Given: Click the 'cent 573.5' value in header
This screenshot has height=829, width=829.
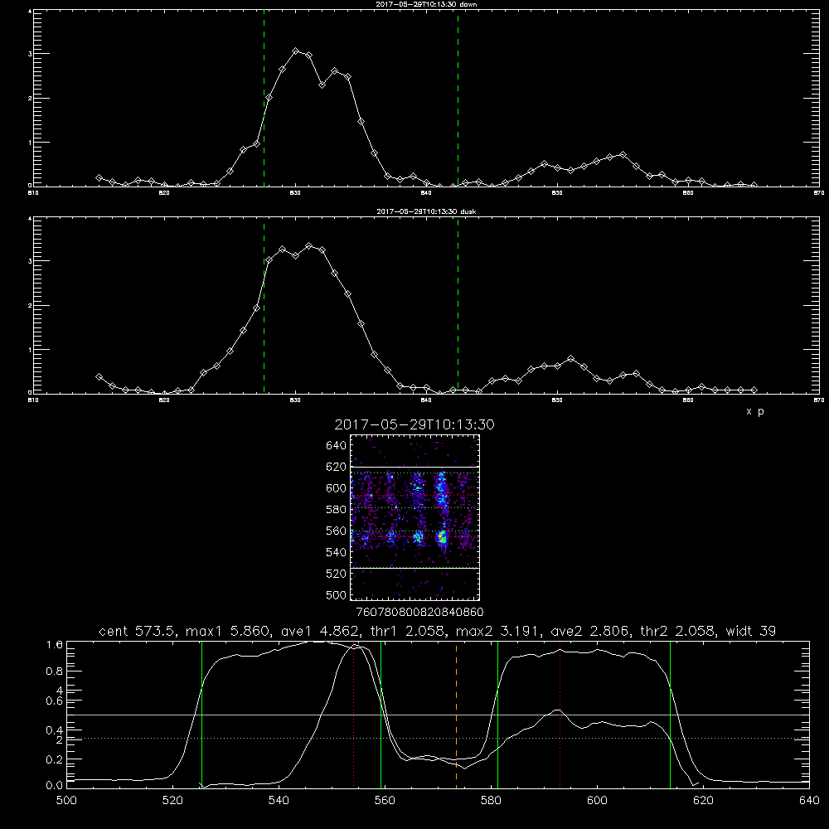Looking at the screenshot, I should (x=138, y=631).
